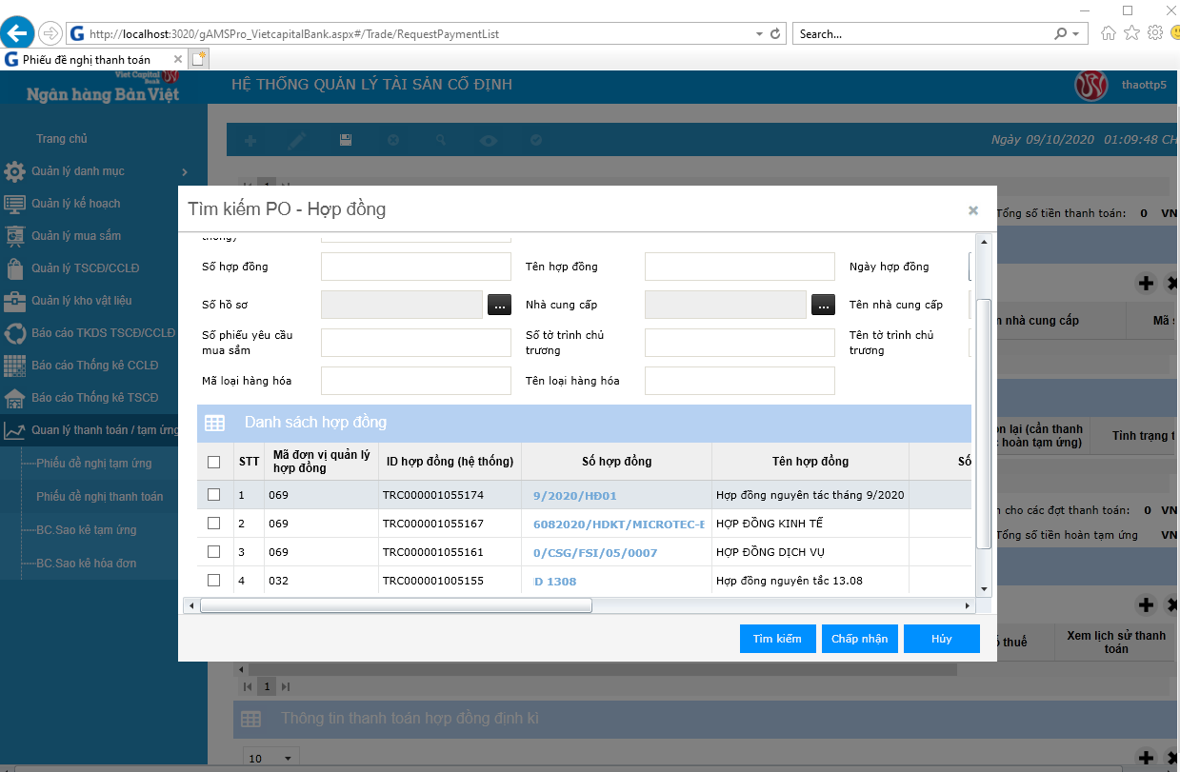
Task: Click the presentation icon beside Quản lý mua sắm
Action: click(14, 236)
